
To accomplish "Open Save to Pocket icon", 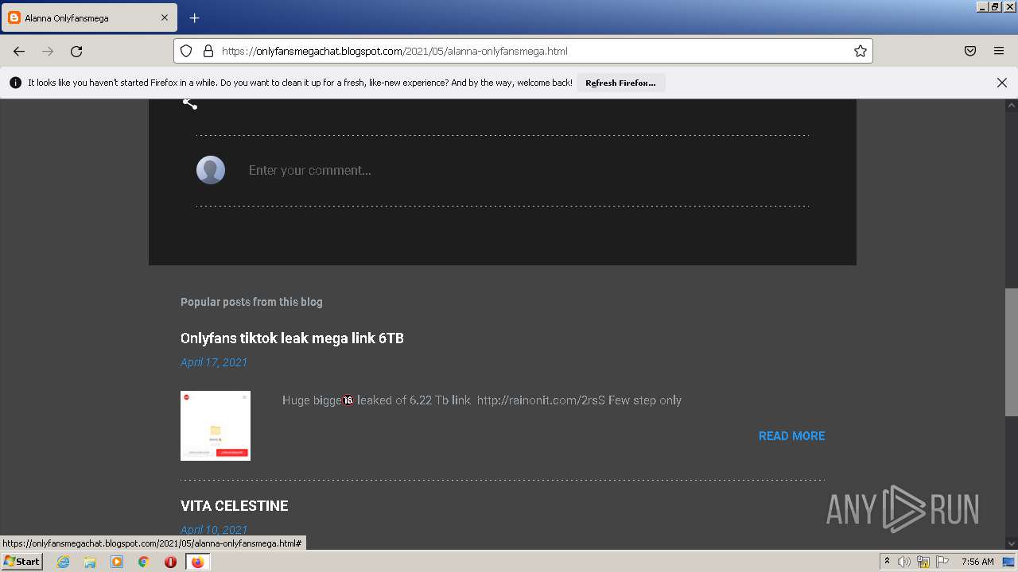I will (x=970, y=51).
